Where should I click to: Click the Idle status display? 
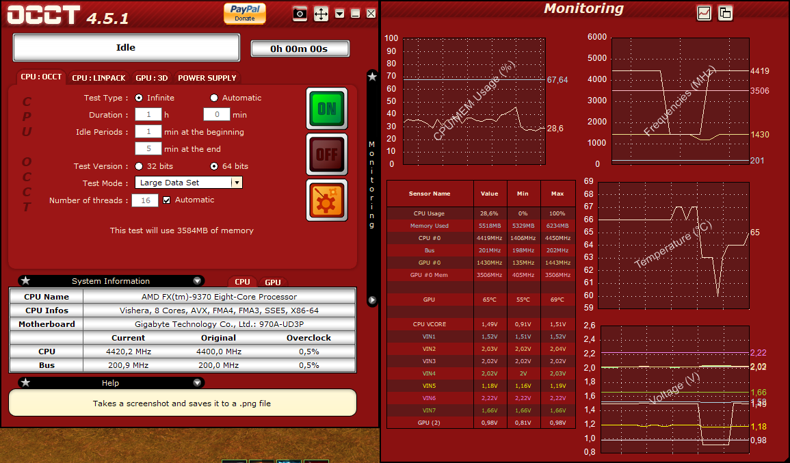point(126,47)
